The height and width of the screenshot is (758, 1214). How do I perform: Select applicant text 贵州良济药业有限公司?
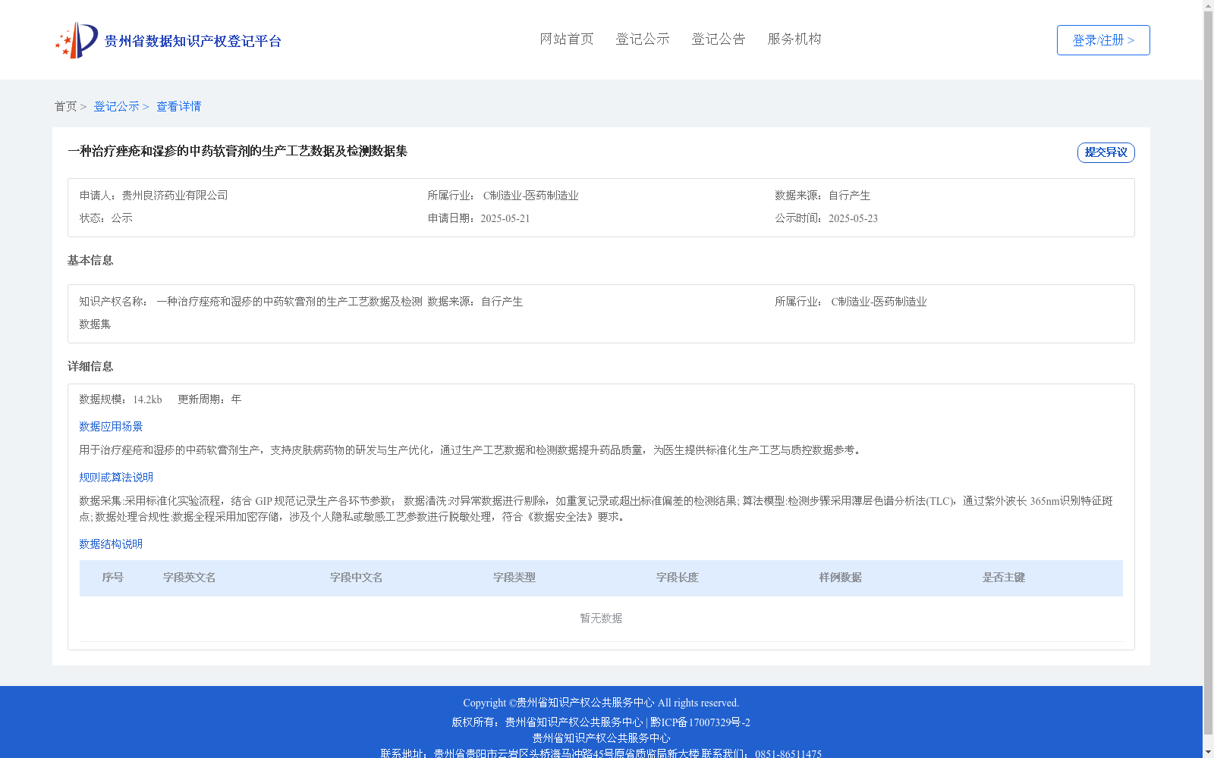pyautogui.click(x=175, y=196)
